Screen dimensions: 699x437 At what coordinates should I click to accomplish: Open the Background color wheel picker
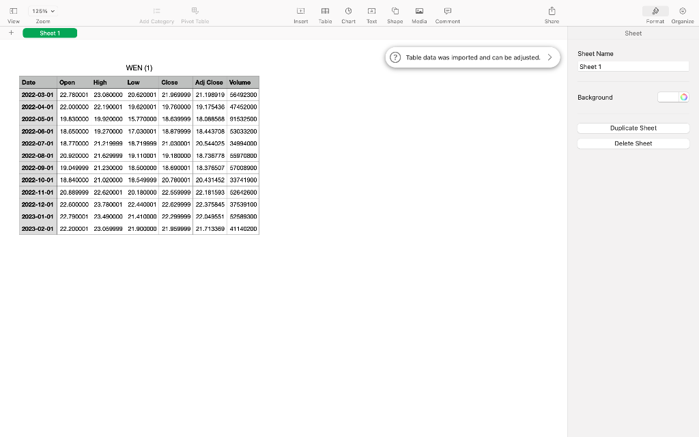[x=684, y=97]
